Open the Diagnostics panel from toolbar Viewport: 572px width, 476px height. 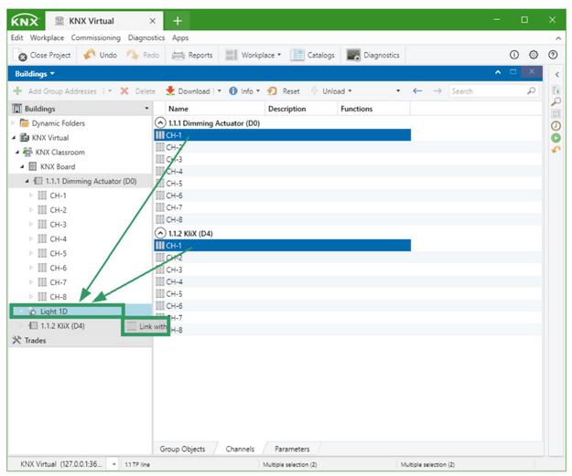click(353, 55)
